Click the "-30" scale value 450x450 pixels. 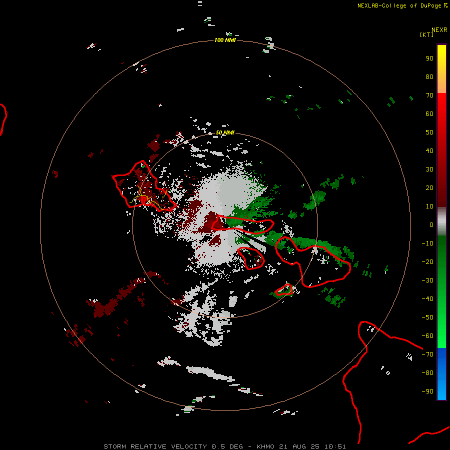(x=427, y=280)
